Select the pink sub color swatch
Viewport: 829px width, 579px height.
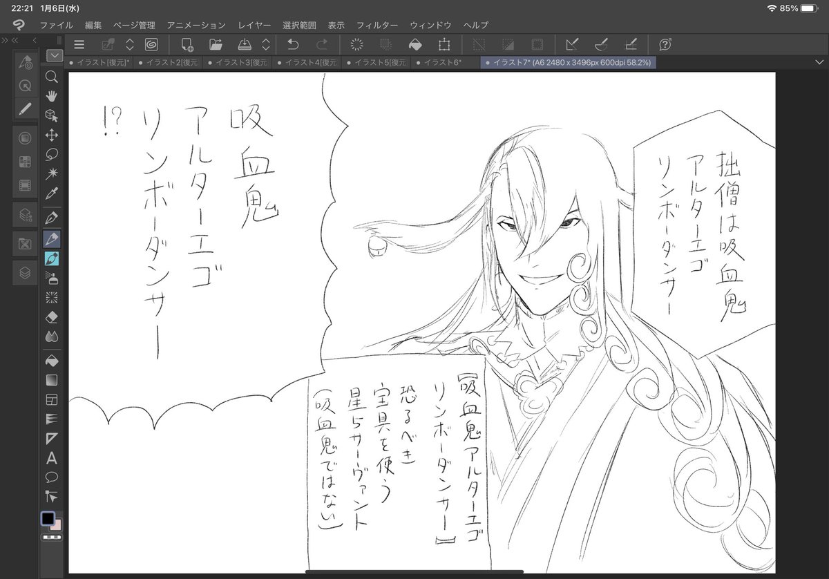57,525
